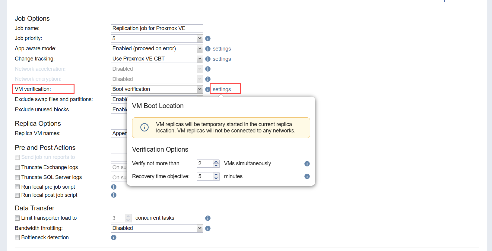The image size is (492, 251).
Task: Increase the simultaneous VMs count with up arrow
Action: [x=216, y=162]
